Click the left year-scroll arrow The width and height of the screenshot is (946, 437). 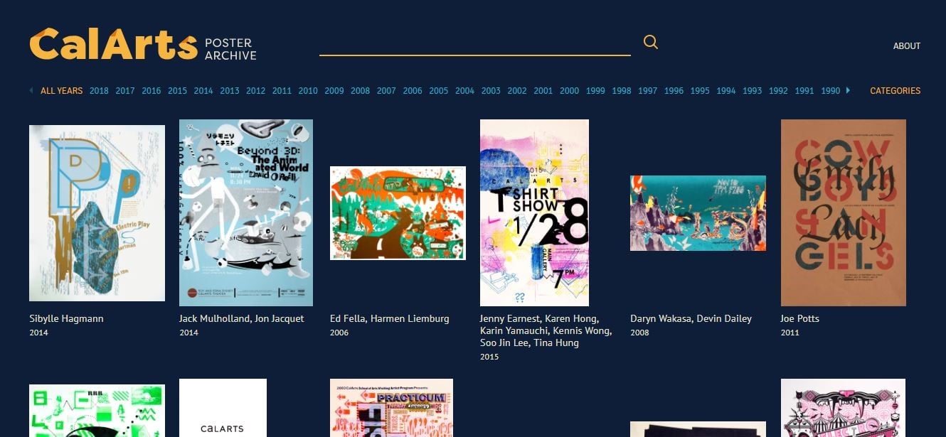click(31, 90)
